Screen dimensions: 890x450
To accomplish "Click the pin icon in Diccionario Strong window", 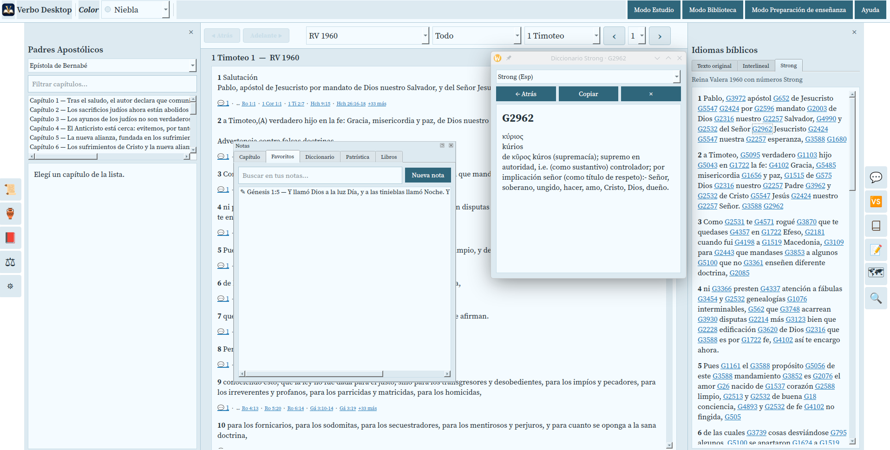I will coord(509,58).
